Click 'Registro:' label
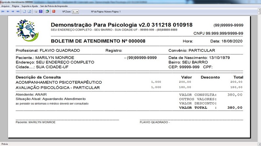261x146 pixels. pos(114,51)
